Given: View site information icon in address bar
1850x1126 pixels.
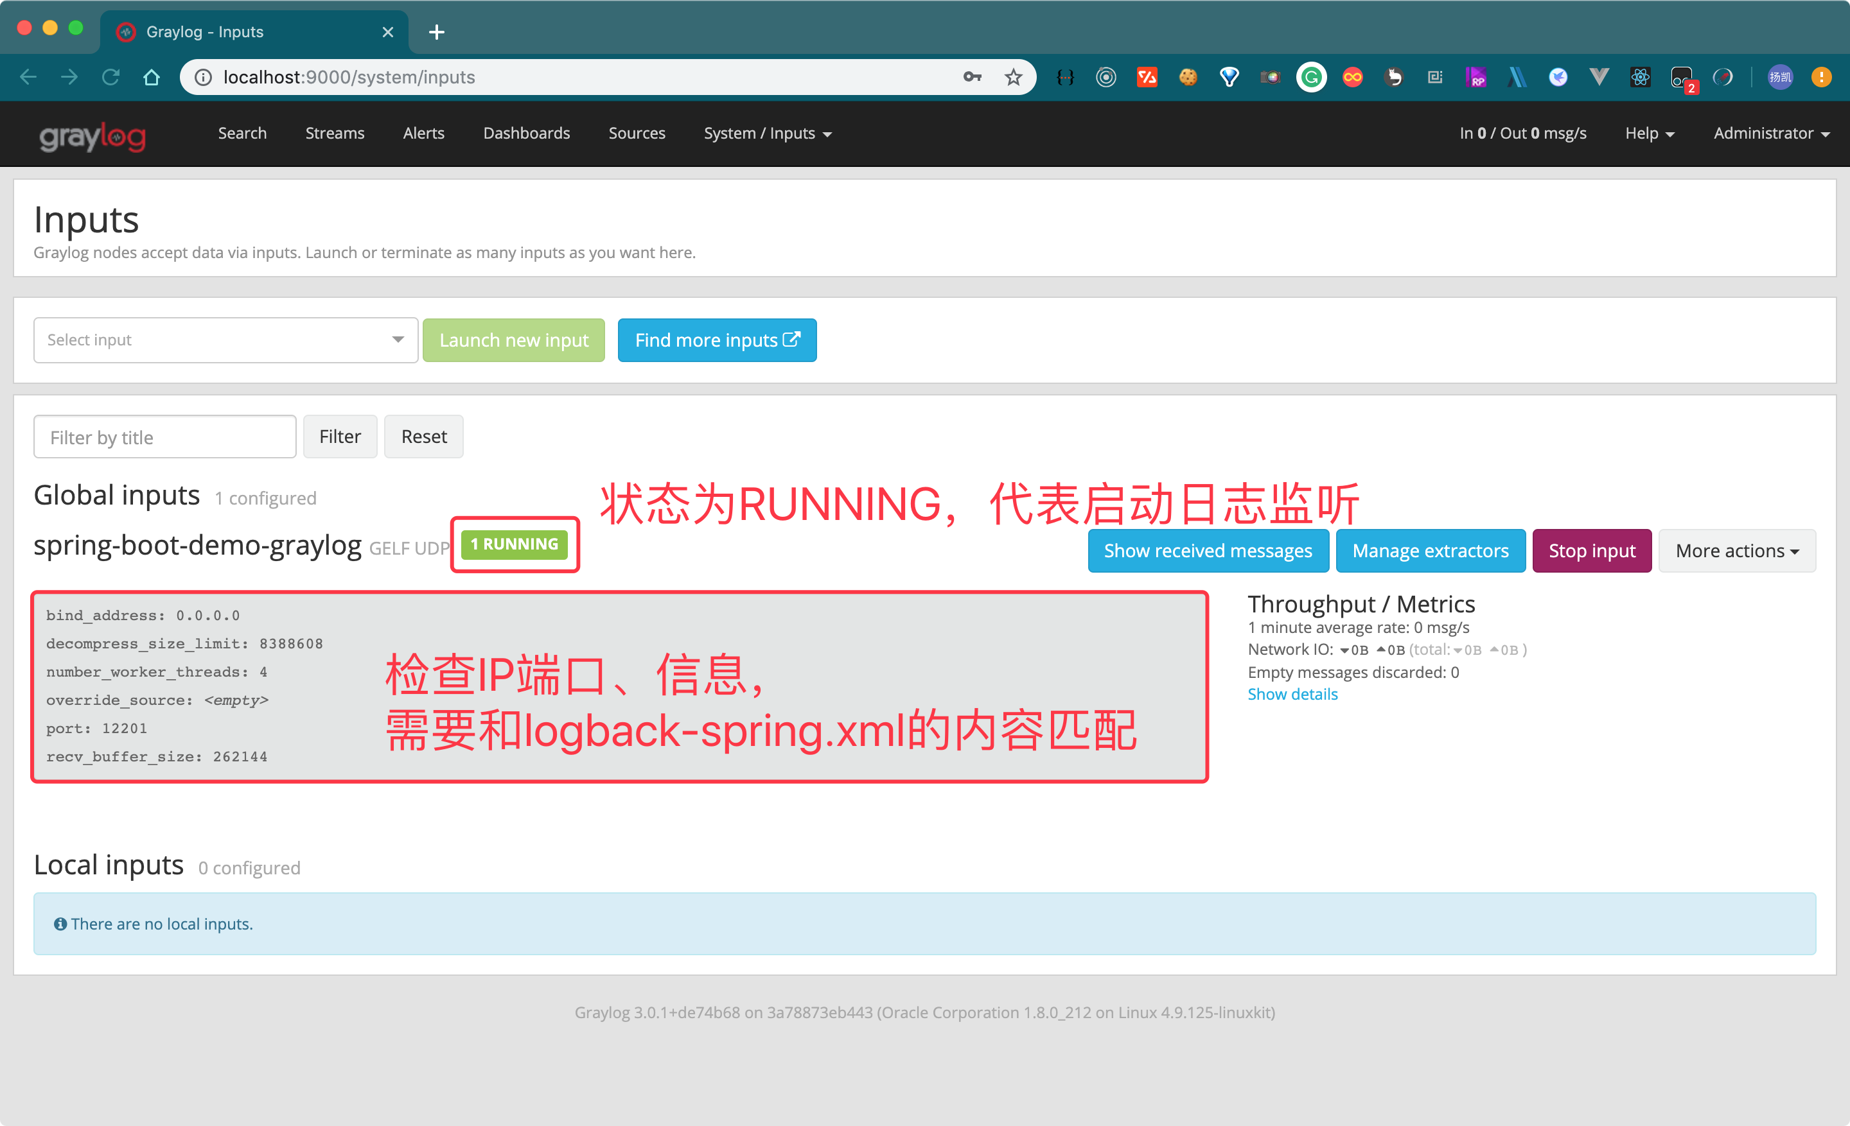Looking at the screenshot, I should tap(203, 77).
